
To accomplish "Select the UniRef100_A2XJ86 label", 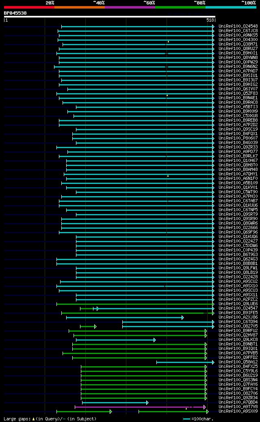I will pyautogui.click(x=238, y=317).
